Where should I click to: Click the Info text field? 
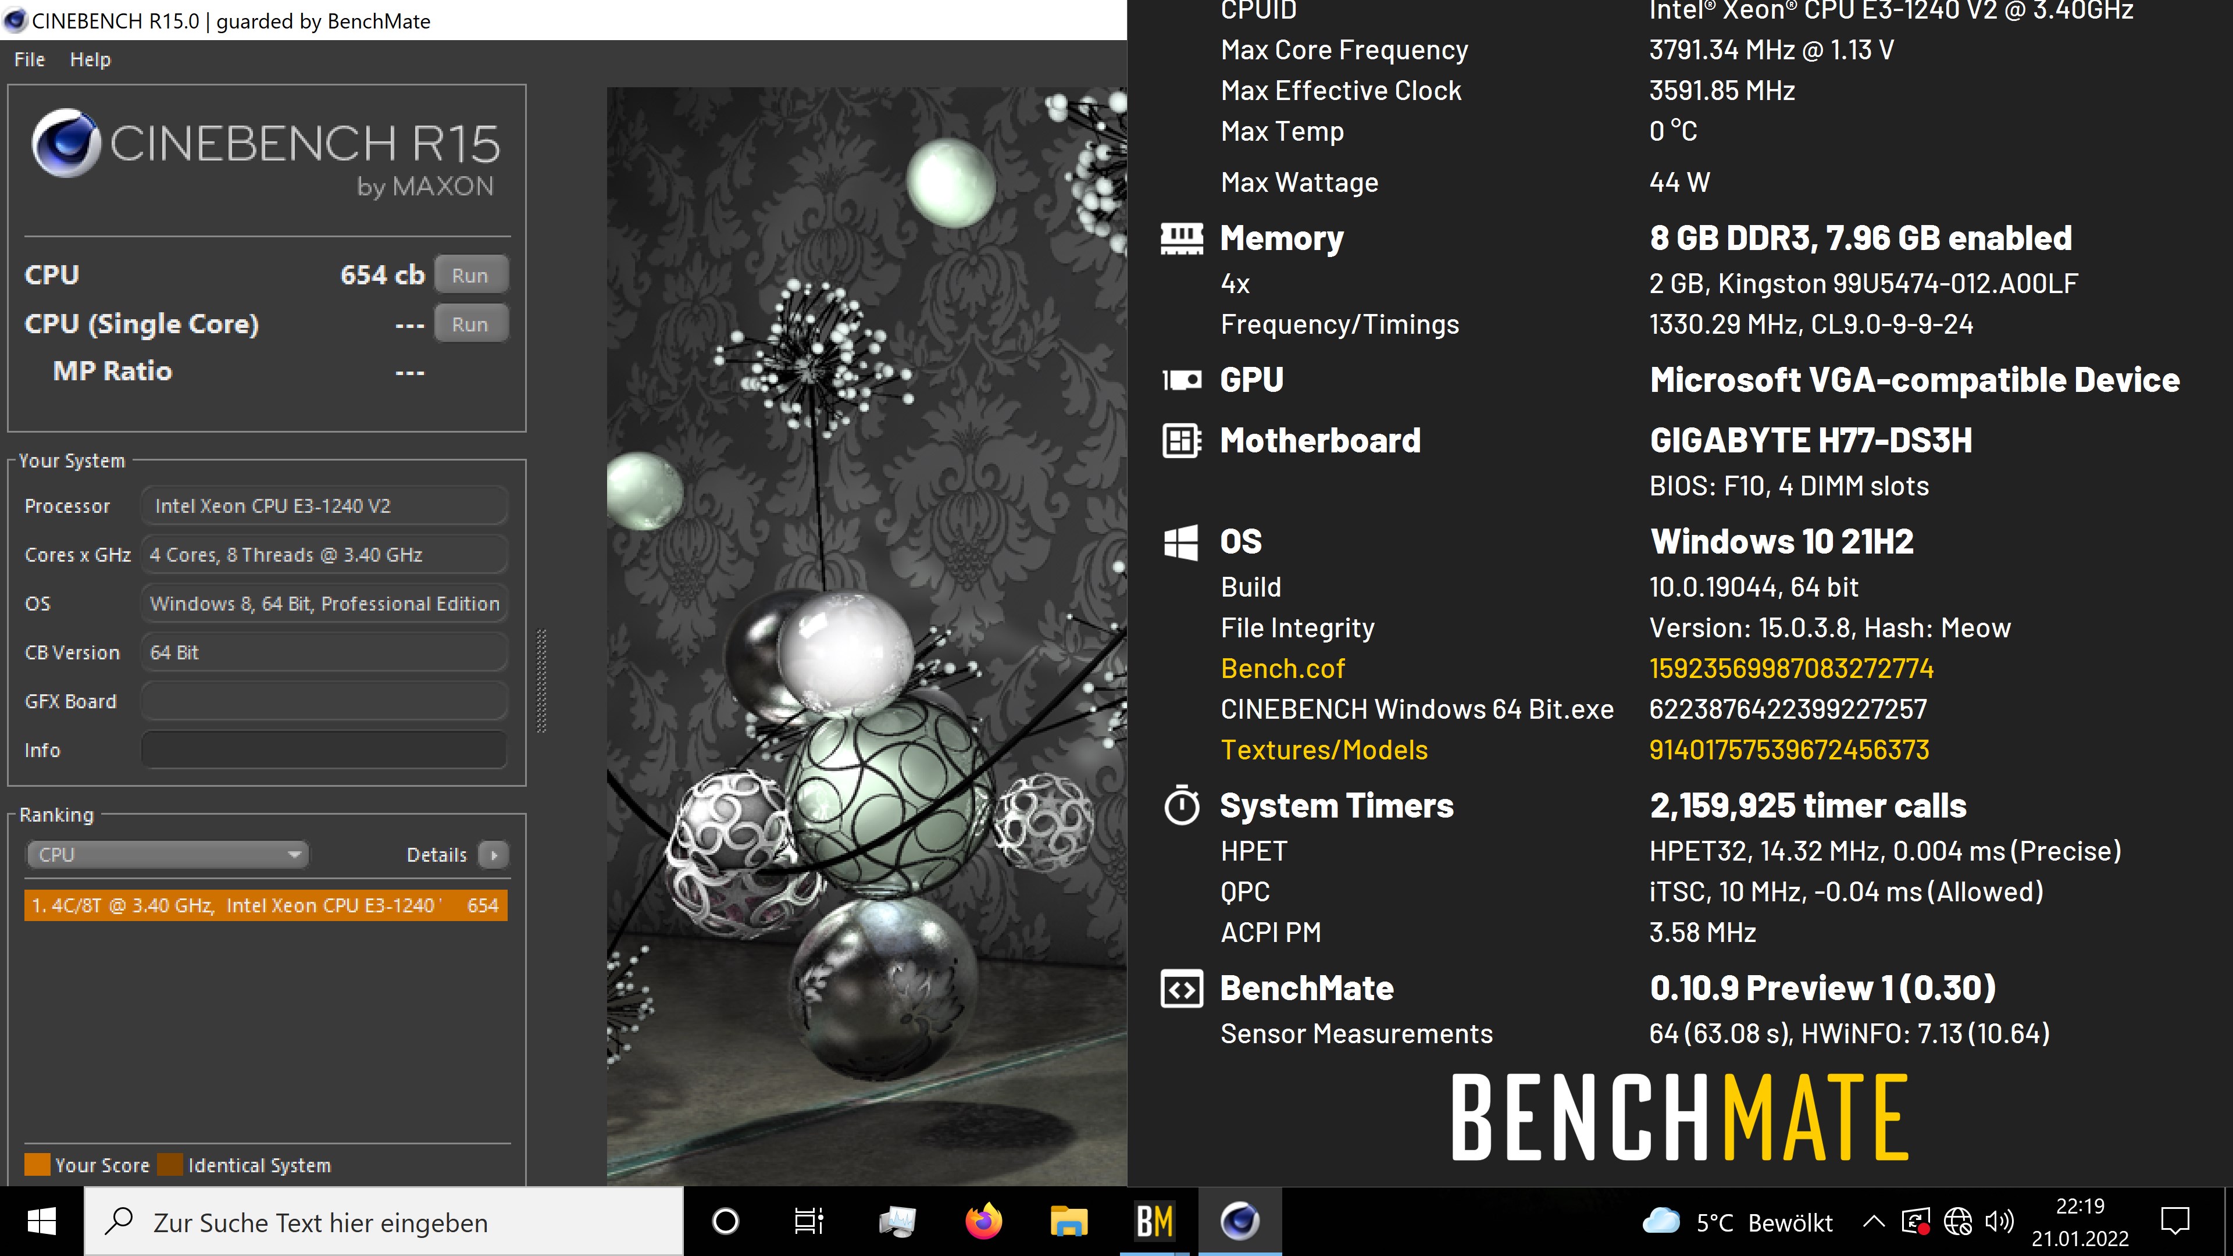click(x=324, y=750)
